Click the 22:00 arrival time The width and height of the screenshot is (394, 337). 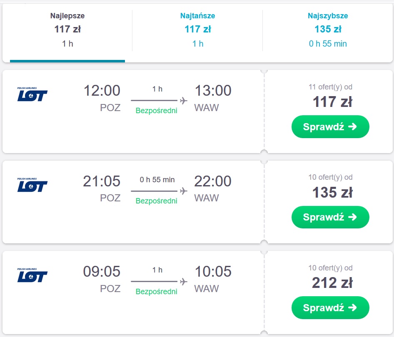click(212, 181)
